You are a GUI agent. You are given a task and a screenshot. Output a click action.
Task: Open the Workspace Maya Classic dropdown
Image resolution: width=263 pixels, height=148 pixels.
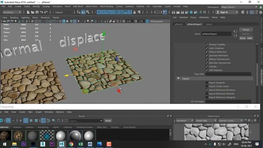click(x=239, y=7)
